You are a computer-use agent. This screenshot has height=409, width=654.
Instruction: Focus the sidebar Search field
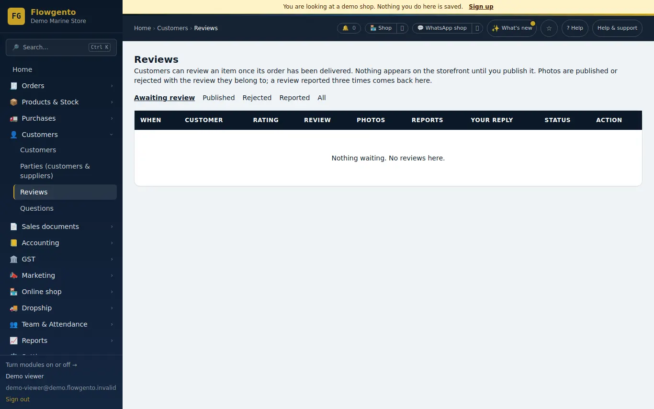click(x=61, y=47)
